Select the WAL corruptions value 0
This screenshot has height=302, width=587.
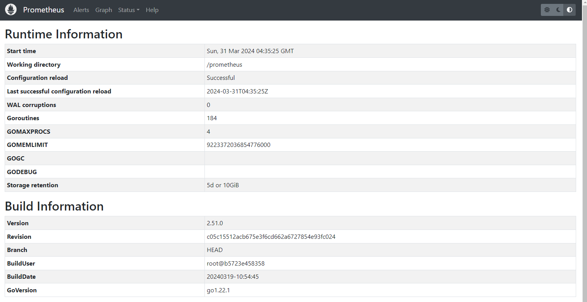point(208,105)
